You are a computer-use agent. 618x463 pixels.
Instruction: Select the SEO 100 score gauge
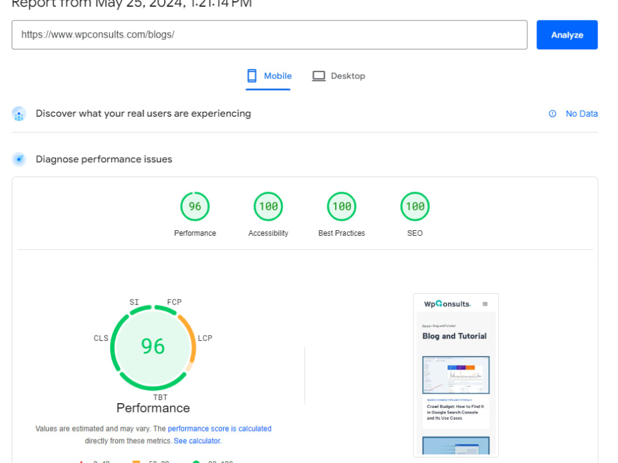click(x=415, y=206)
